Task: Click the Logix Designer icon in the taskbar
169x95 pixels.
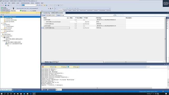Action: (x=34, y=94)
